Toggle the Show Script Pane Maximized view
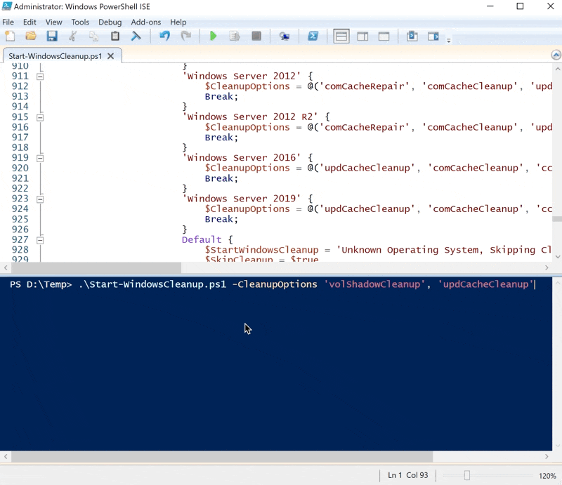This screenshot has width=562, height=485. click(x=383, y=36)
